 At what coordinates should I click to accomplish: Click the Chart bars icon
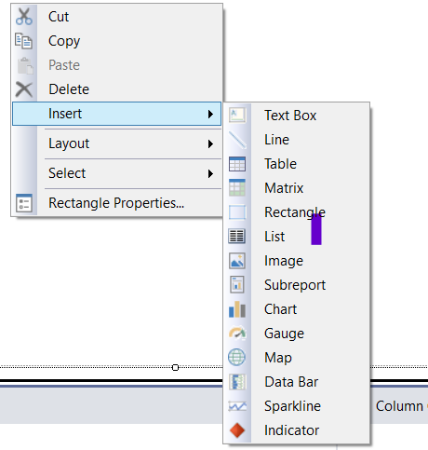pyautogui.click(x=237, y=309)
